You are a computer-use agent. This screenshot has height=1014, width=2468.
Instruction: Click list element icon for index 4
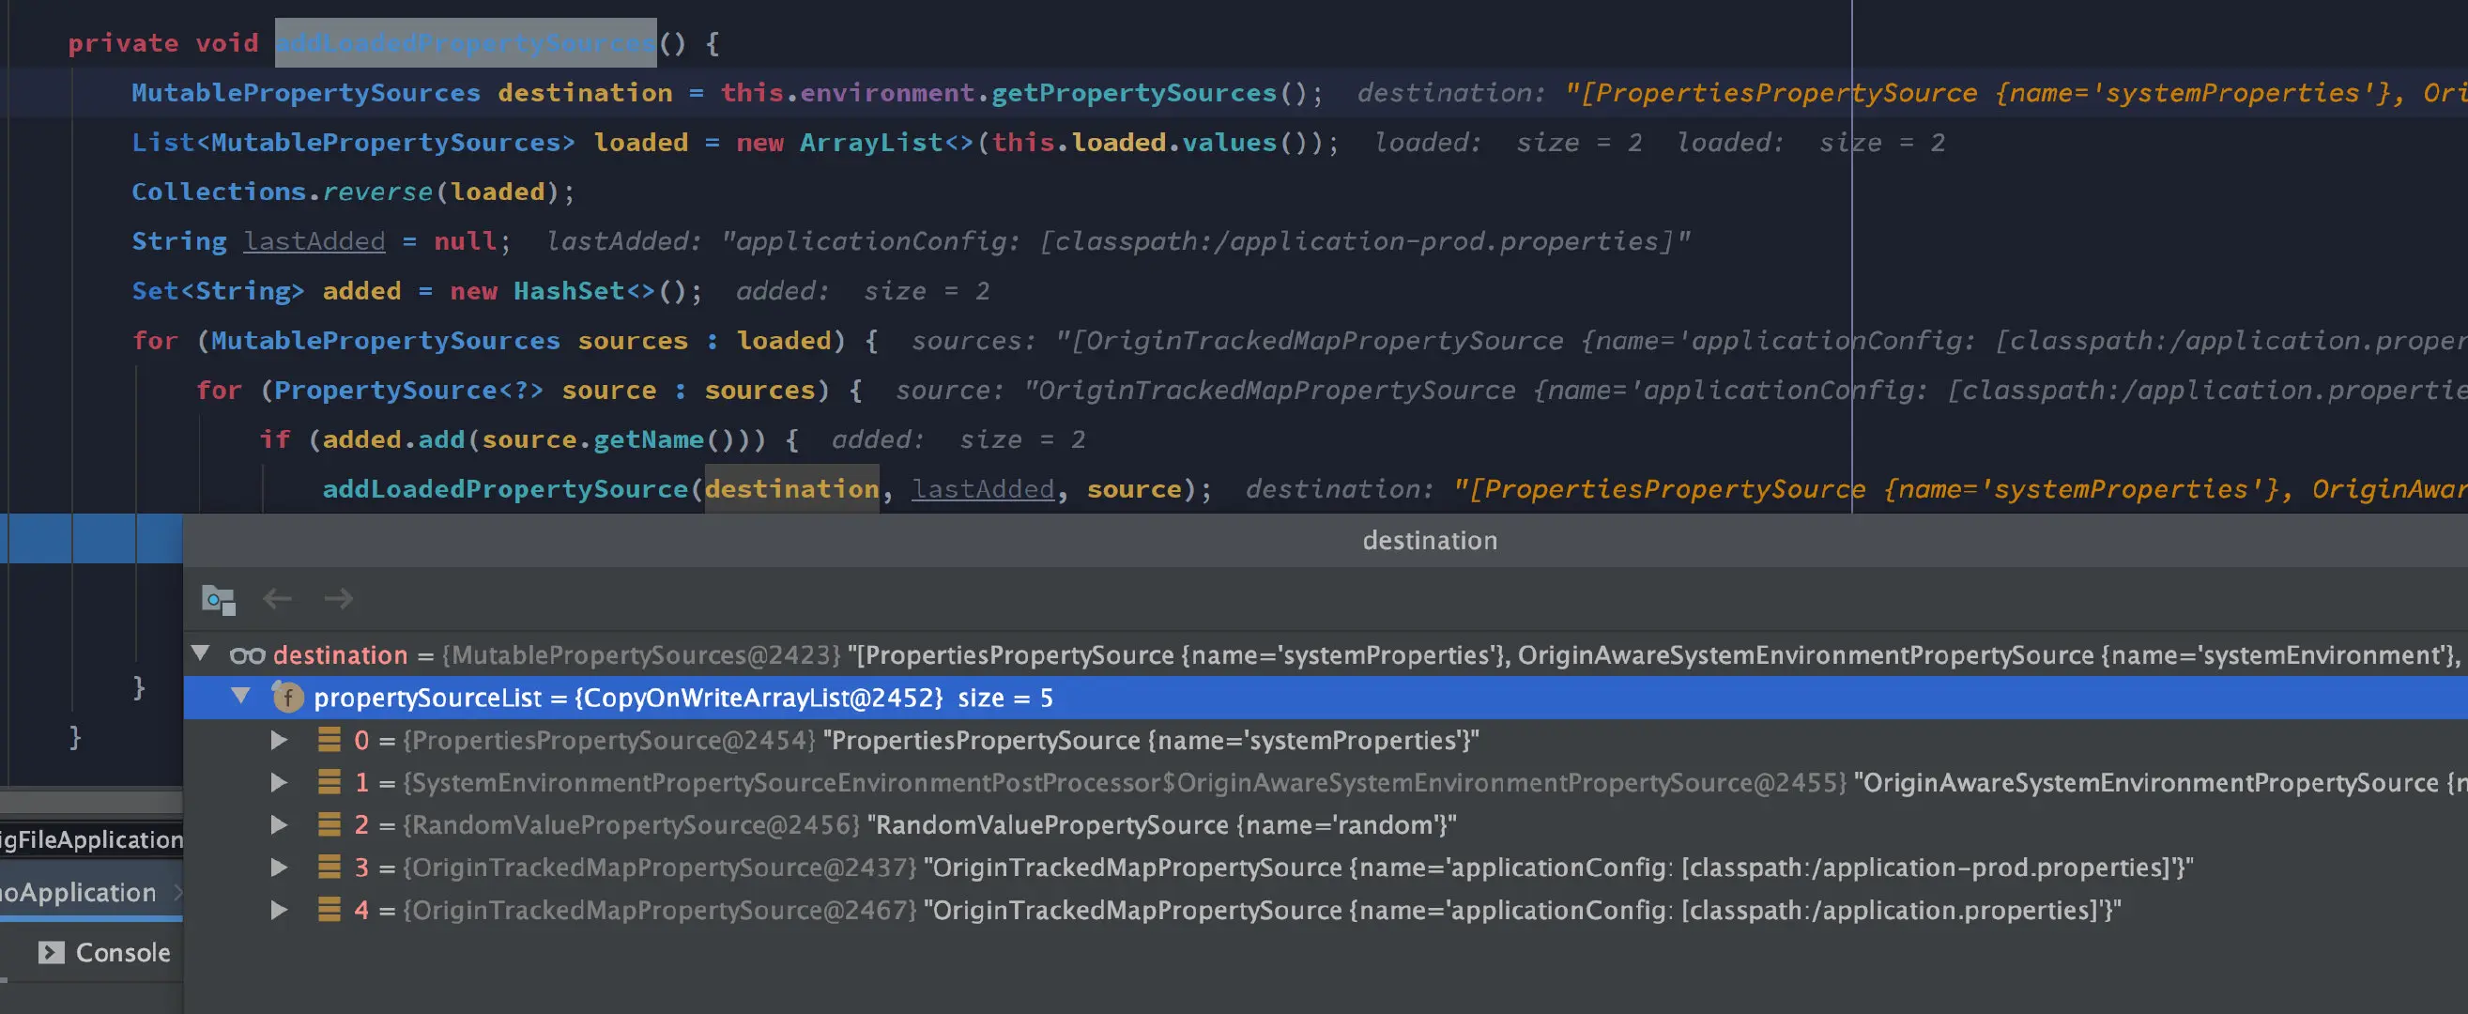click(329, 910)
